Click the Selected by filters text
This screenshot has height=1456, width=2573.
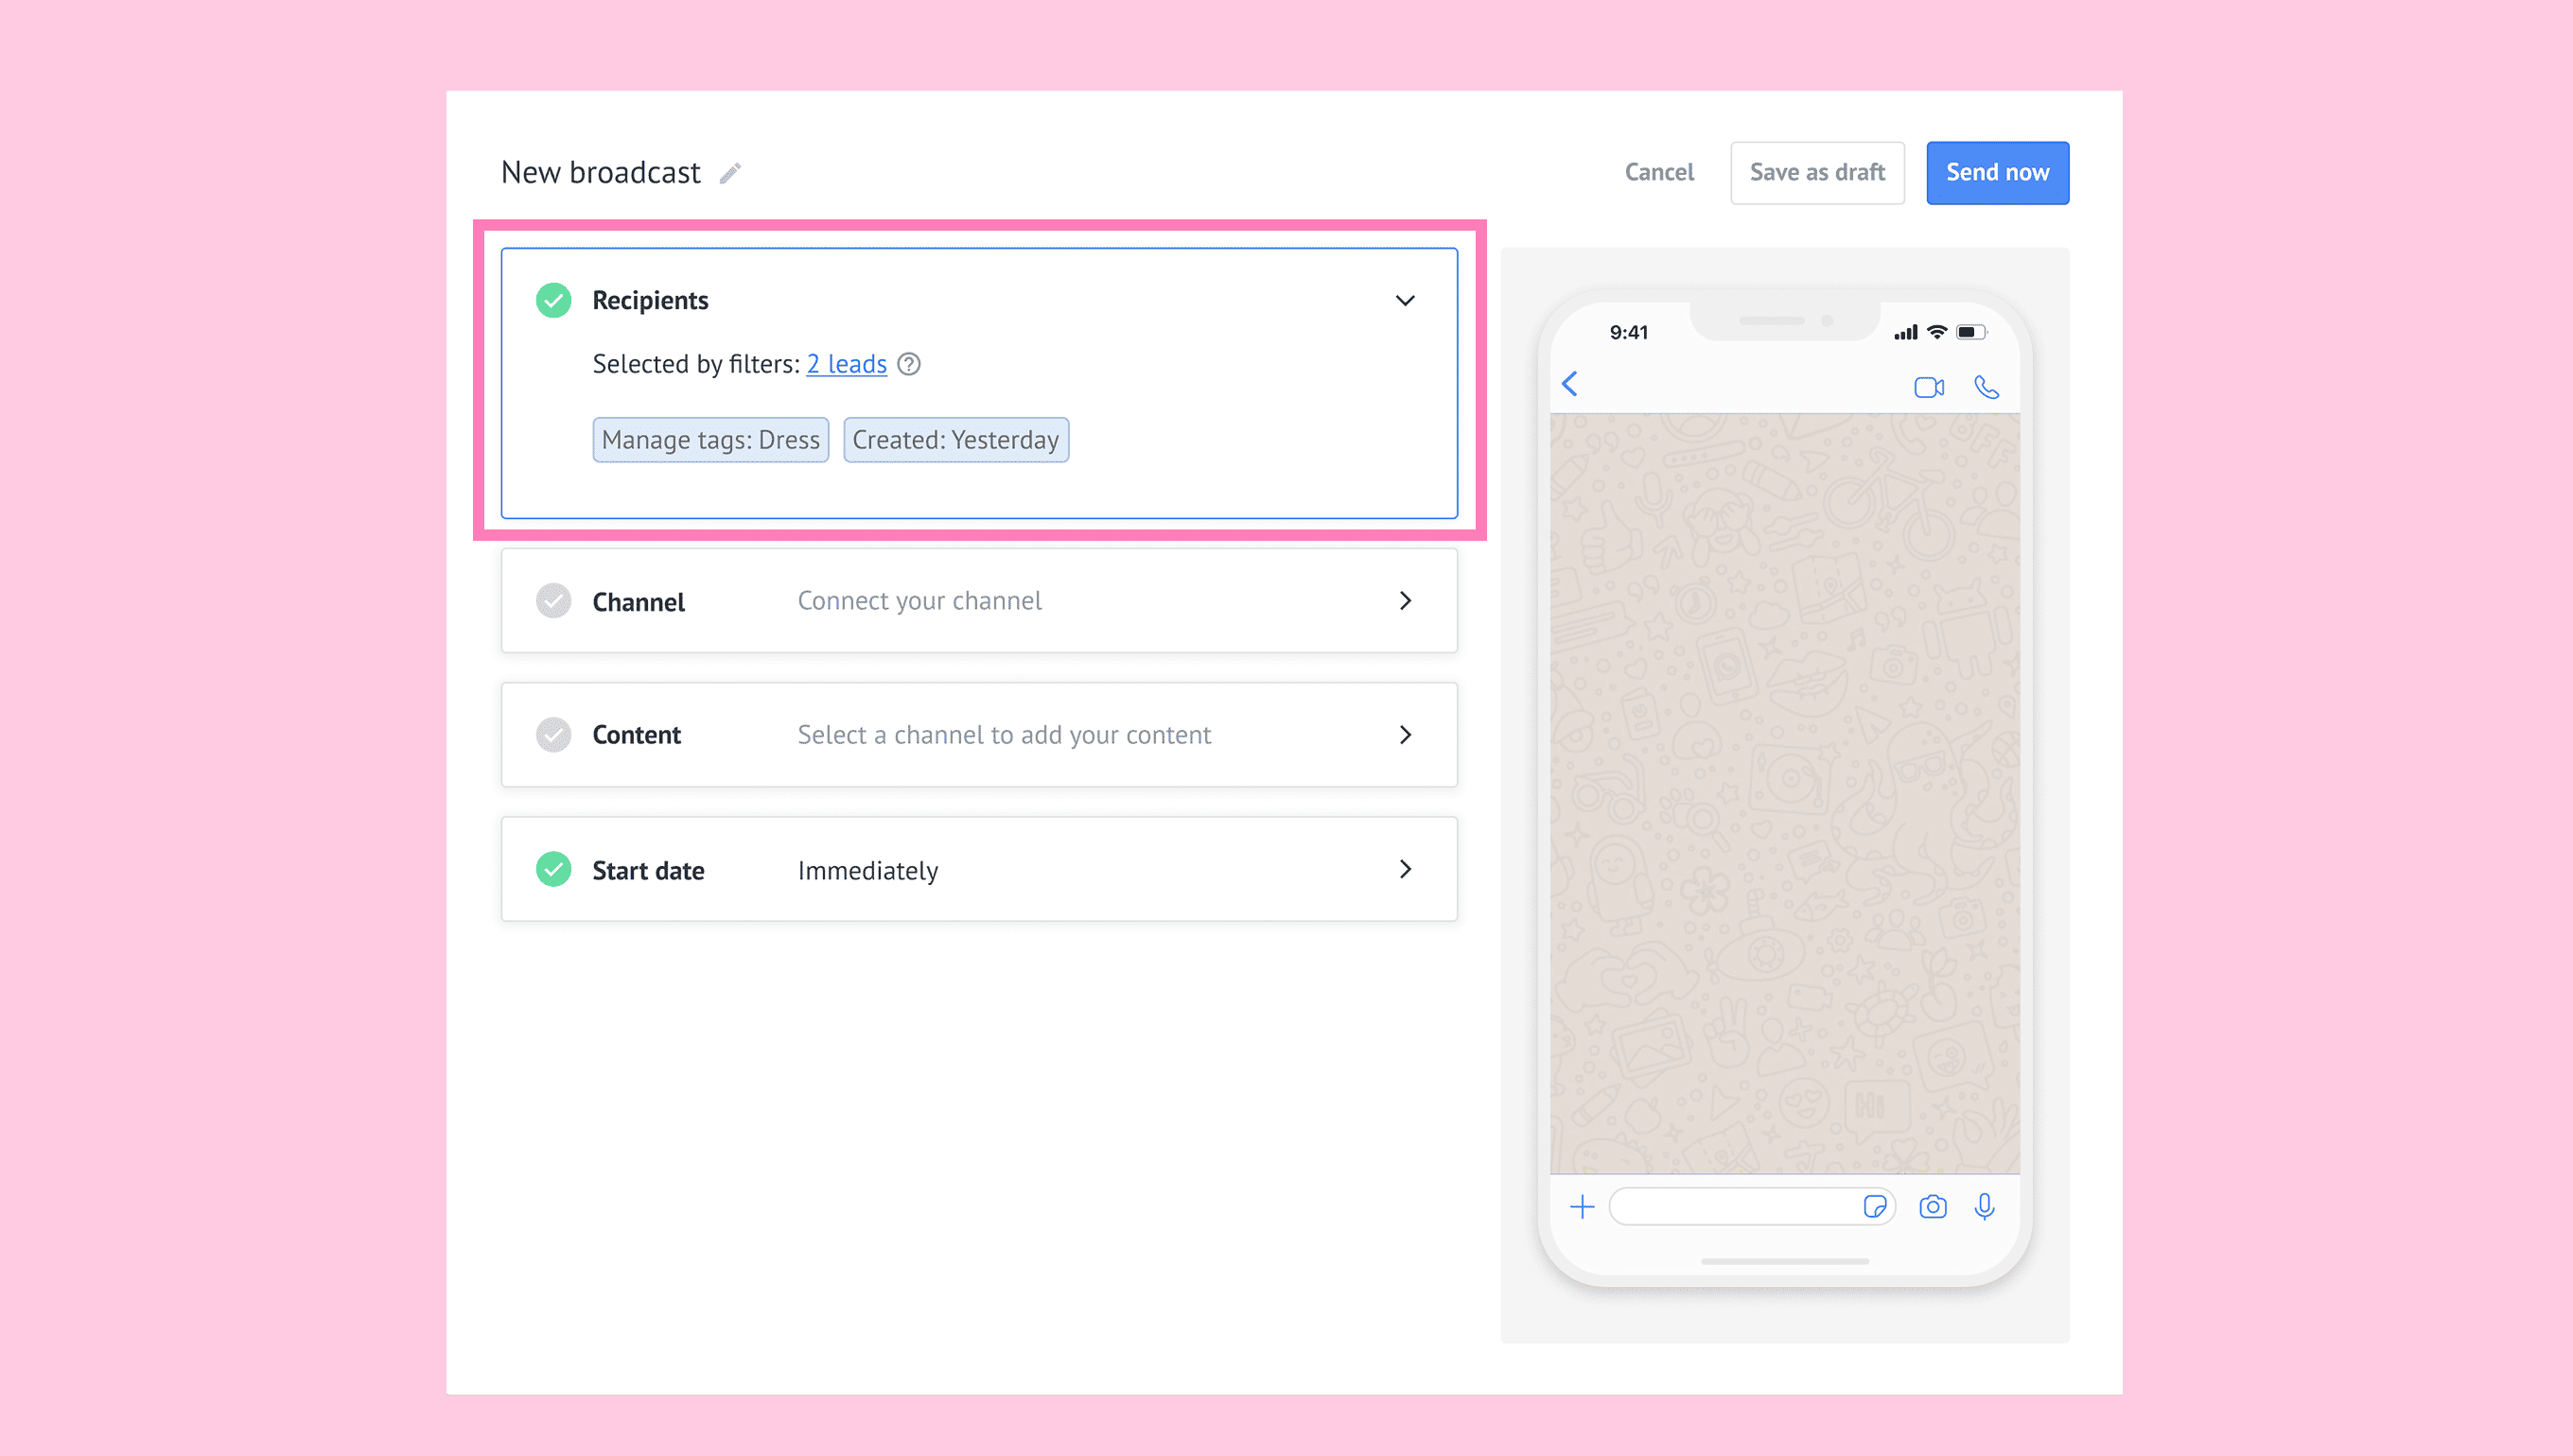pos(696,364)
